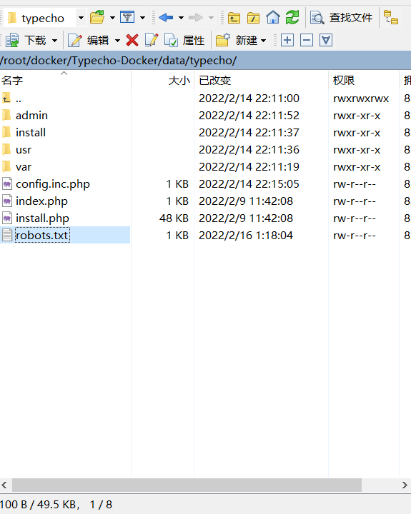Image resolution: width=411 pixels, height=514 pixels.
Task: Click the horizontal scrollbar right arrow
Action: 405,485
